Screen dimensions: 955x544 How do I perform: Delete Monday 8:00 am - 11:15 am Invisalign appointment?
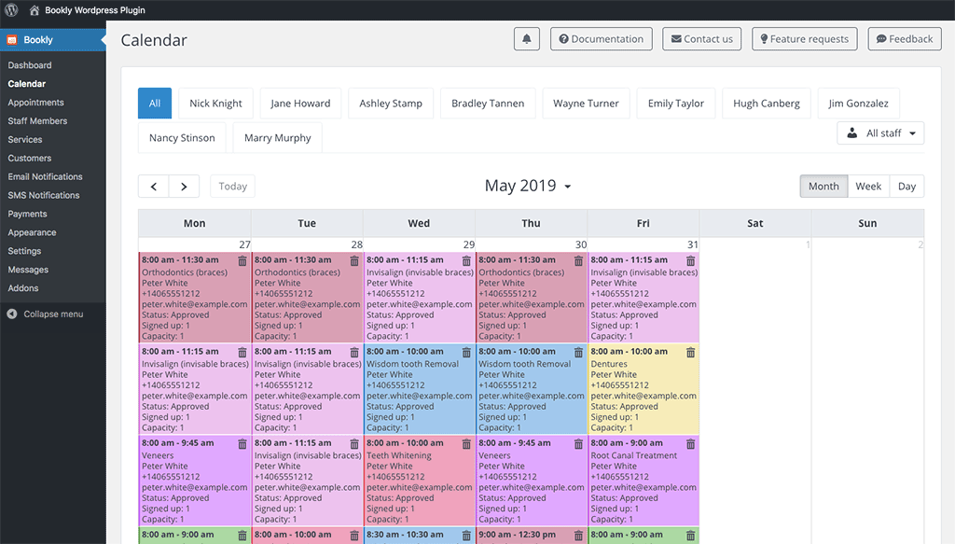pyautogui.click(x=242, y=352)
